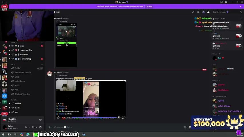Join Chained Together voice channel
Viewport: 244px width, 137px height.
click(x=22, y=94)
